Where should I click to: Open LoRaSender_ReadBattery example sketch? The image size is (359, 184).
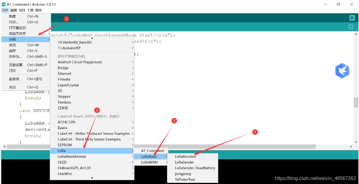pyautogui.click(x=193, y=168)
